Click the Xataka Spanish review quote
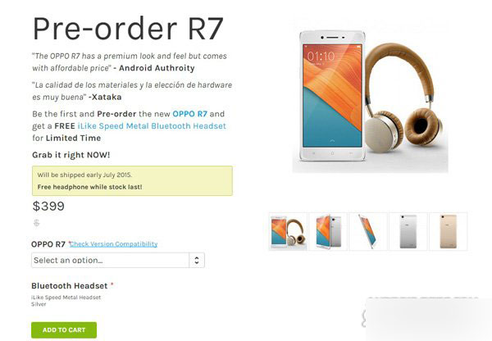This screenshot has height=341, width=492. point(132,91)
